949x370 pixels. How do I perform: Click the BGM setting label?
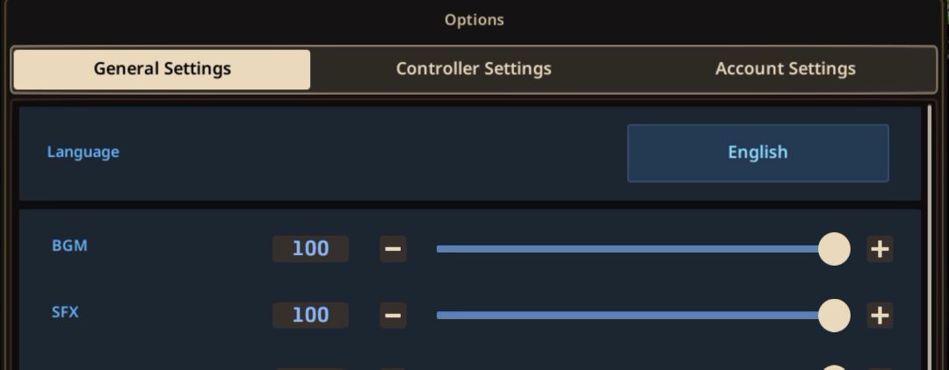click(69, 245)
